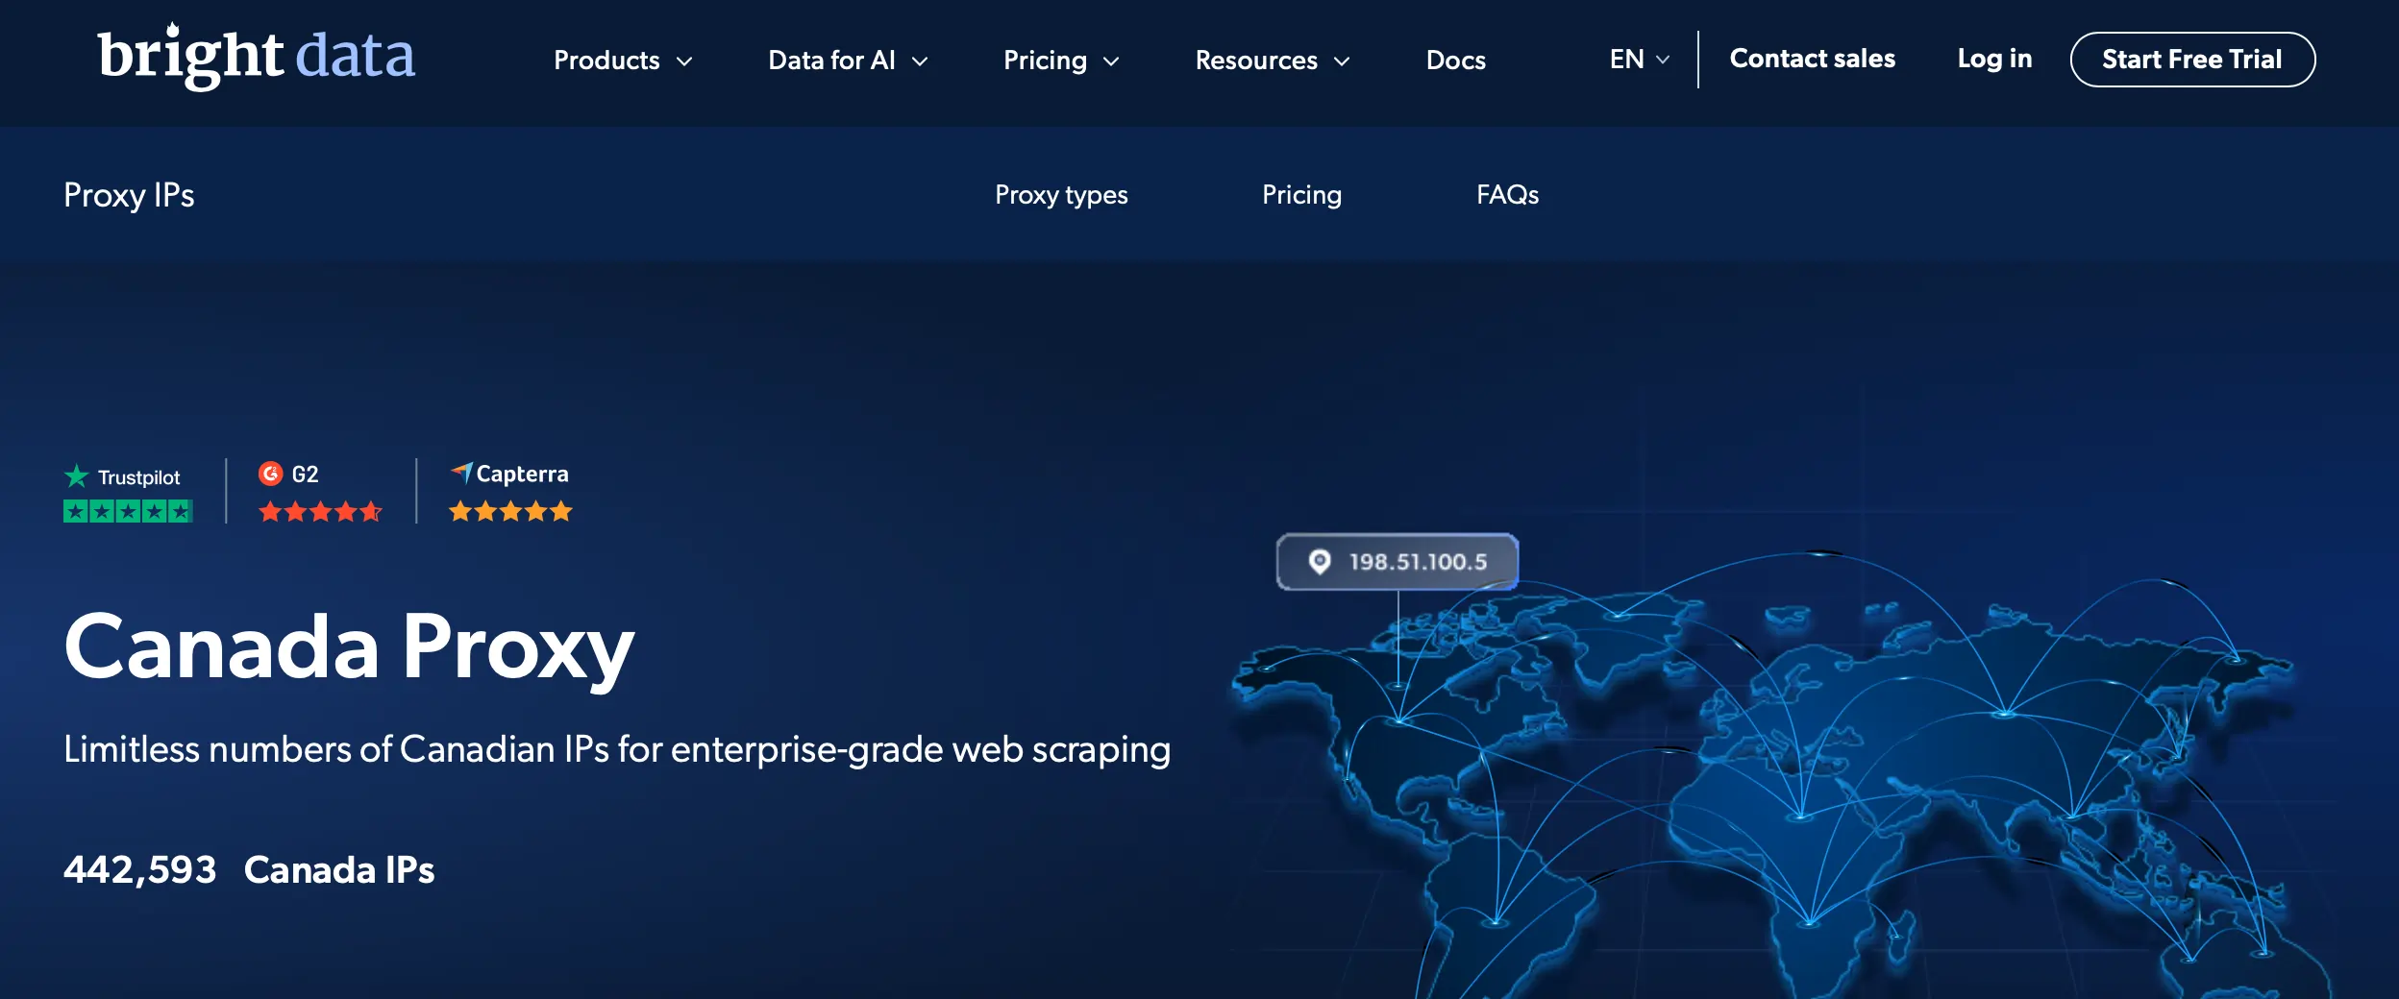Image resolution: width=2399 pixels, height=999 pixels.
Task: Click the Contact sales link
Action: [1812, 60]
